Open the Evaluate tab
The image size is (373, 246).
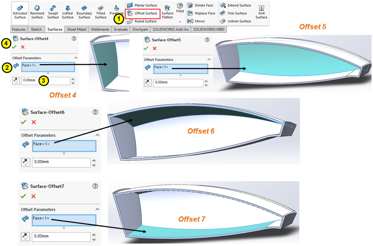121,30
